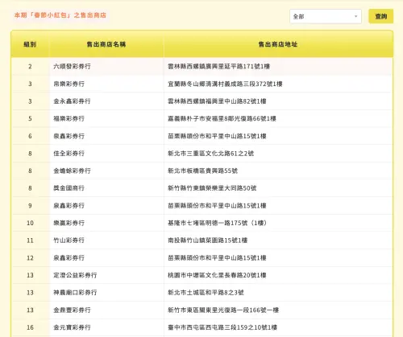Screen dimensions: 403x337
Task: Select address 新北市三重區文化北路61之2號
Action: (211, 154)
